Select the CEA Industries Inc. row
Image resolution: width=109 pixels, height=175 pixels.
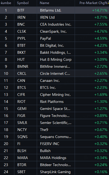[54, 24]
